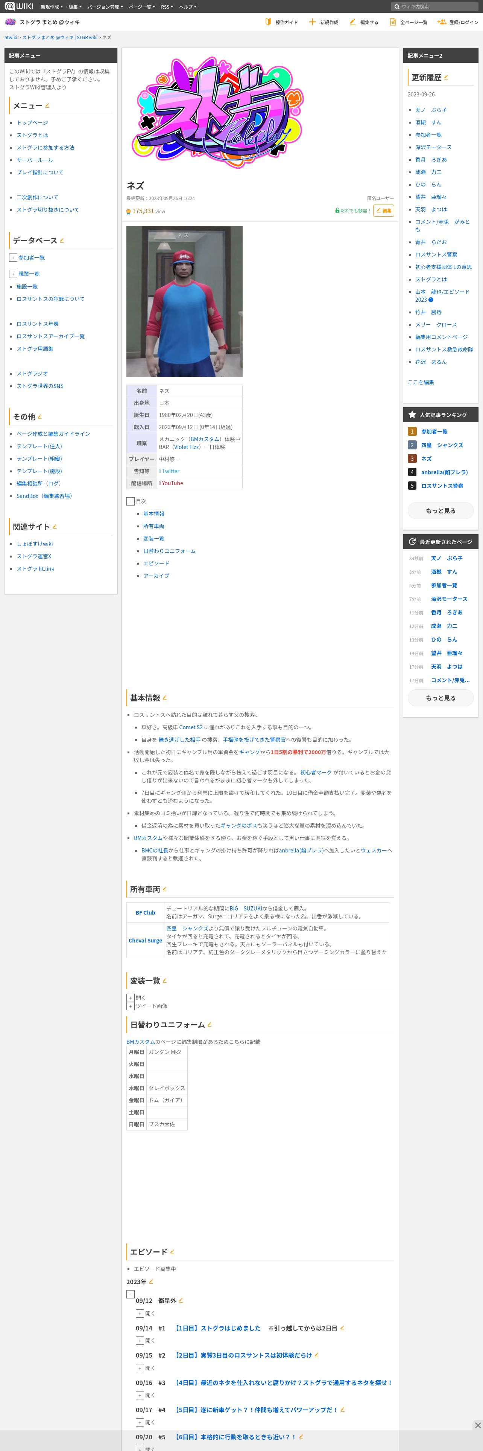Screen dimensions: 483x1451
Task: Jump to 所有車両 in the 目次
Action: [x=153, y=526]
